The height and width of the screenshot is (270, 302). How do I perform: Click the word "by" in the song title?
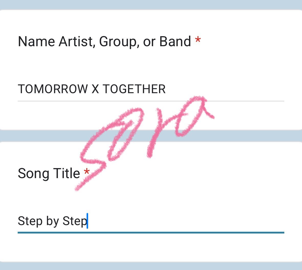point(53,221)
